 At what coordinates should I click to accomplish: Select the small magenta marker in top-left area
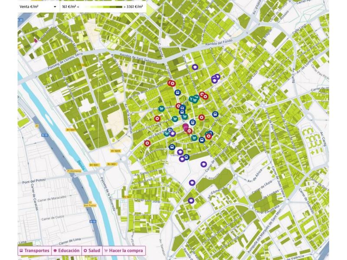[x=36, y=40]
